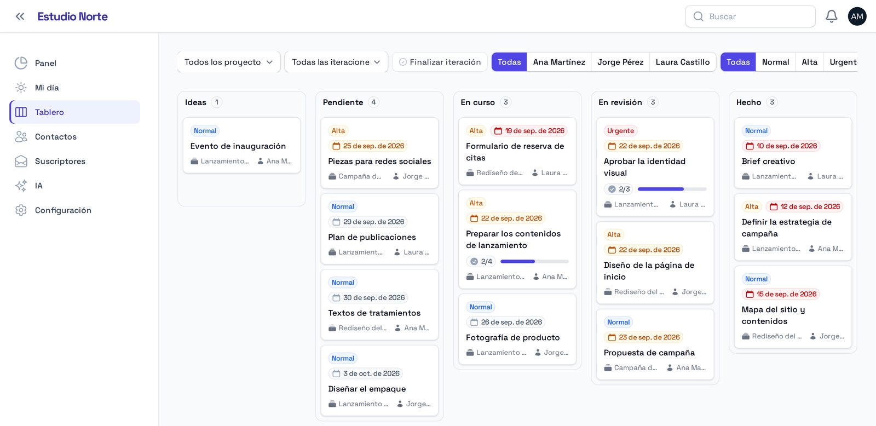Click the calendar icon on Diseñar el empaque

click(x=336, y=373)
